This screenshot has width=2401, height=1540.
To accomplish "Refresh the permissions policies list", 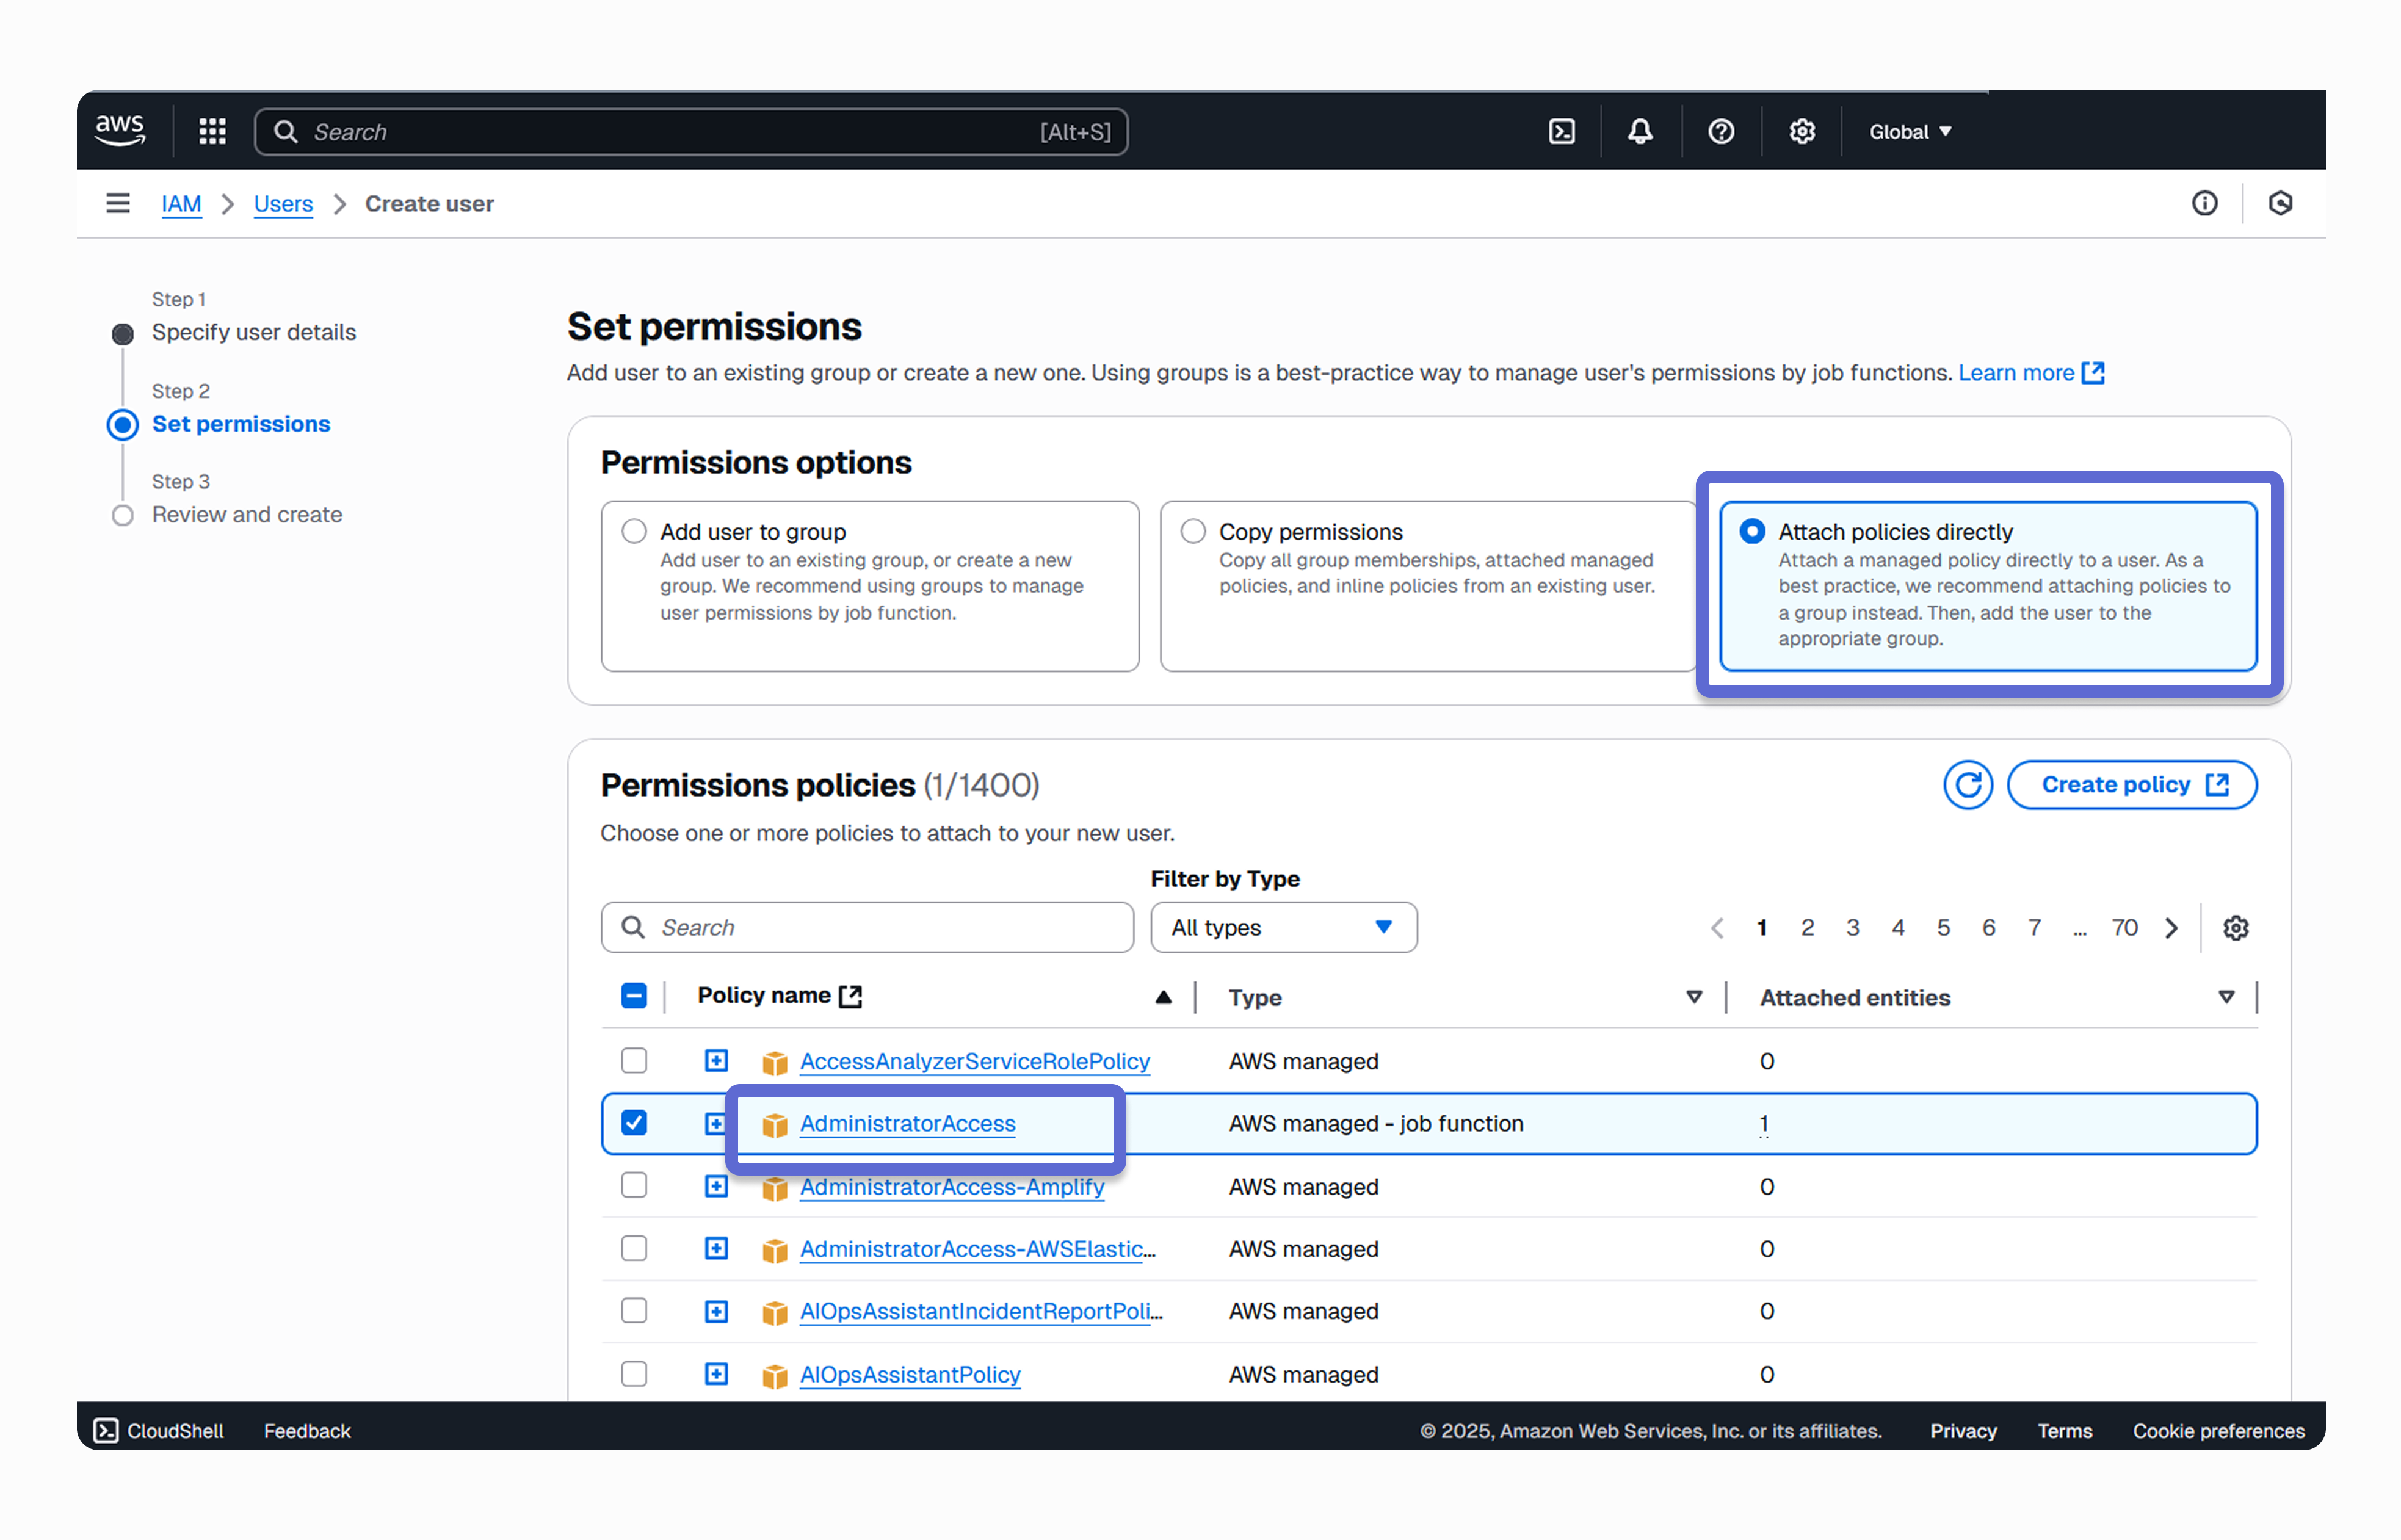I will pos(1968,785).
